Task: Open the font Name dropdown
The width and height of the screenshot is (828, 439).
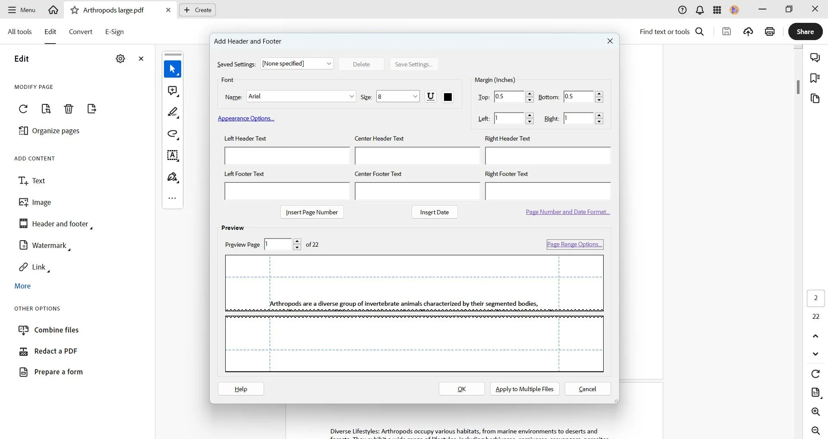Action: [x=301, y=96]
